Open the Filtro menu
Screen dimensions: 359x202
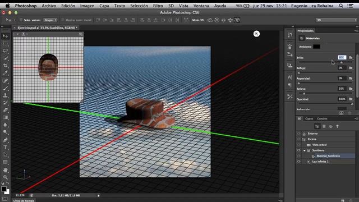click(x=158, y=6)
